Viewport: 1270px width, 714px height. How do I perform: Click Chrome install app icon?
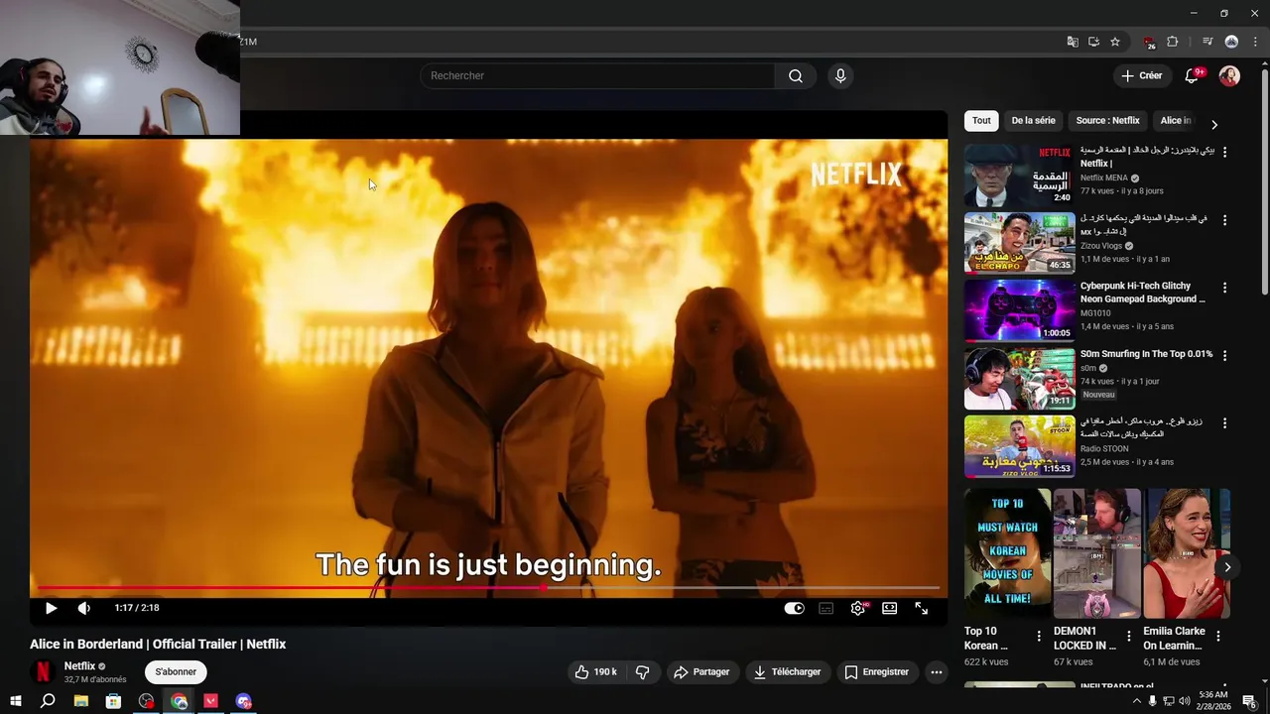(x=1093, y=42)
